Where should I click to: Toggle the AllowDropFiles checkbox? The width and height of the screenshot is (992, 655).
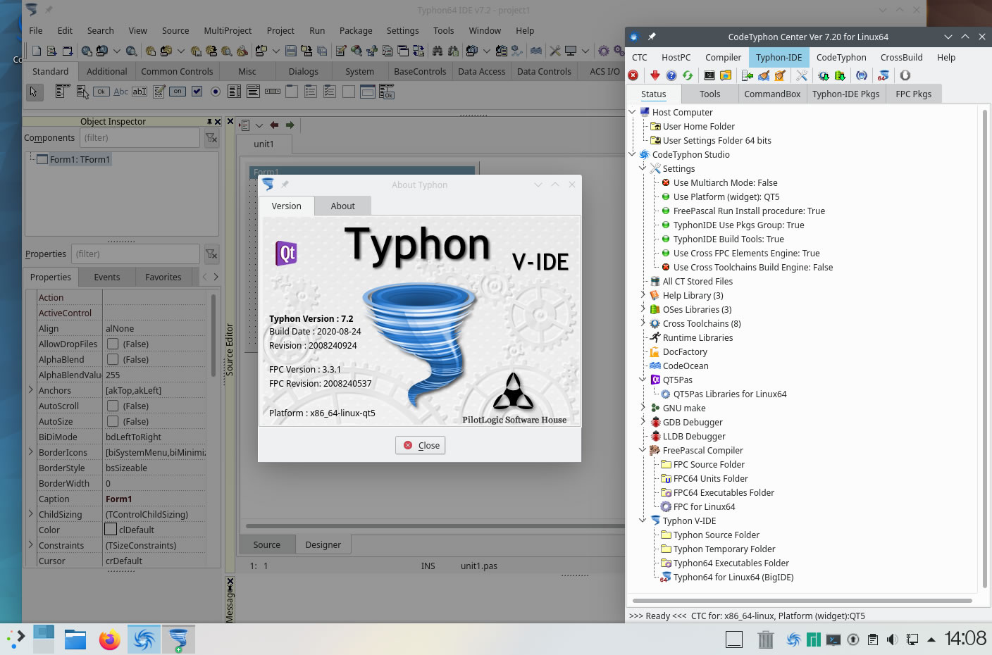click(x=113, y=344)
